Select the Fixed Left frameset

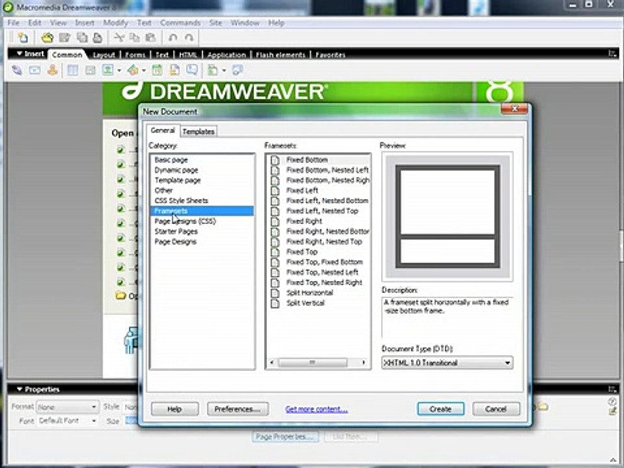point(302,190)
